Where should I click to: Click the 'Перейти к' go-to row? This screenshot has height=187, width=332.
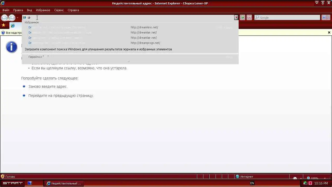130,57
